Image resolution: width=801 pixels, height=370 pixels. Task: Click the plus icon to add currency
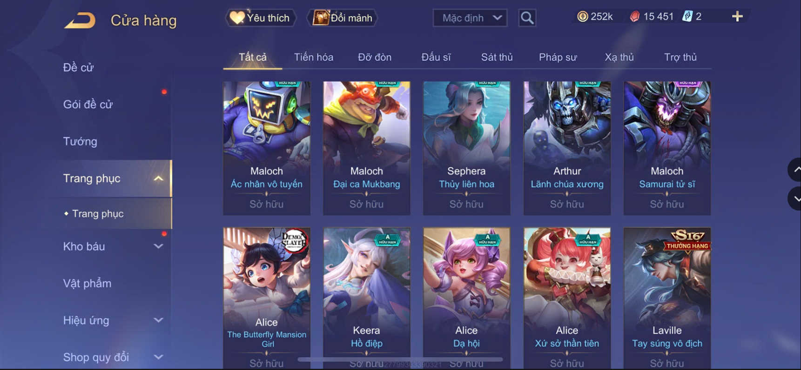coord(737,17)
